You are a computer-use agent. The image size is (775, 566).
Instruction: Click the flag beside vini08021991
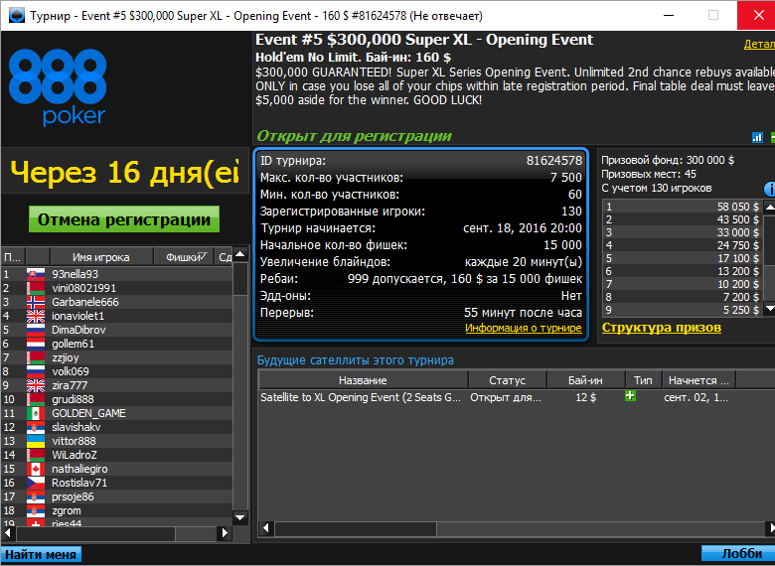(36, 288)
